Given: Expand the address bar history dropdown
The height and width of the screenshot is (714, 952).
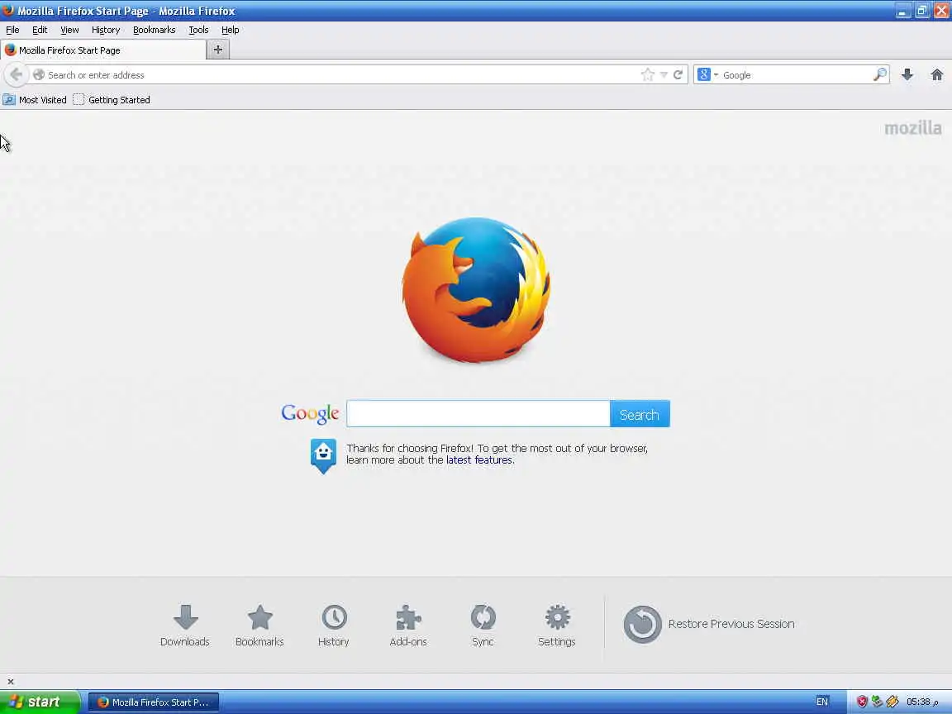Looking at the screenshot, I should click(x=664, y=74).
